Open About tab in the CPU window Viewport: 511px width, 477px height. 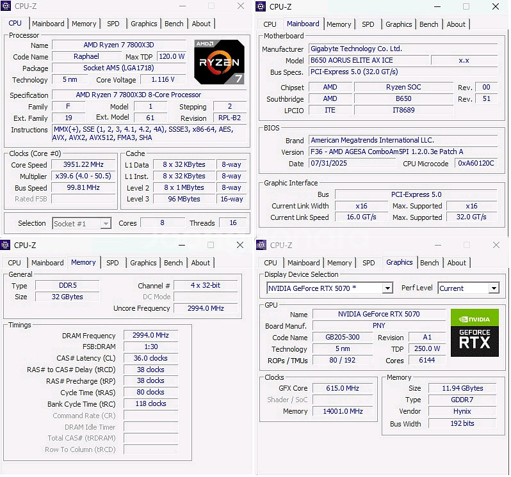pos(201,24)
